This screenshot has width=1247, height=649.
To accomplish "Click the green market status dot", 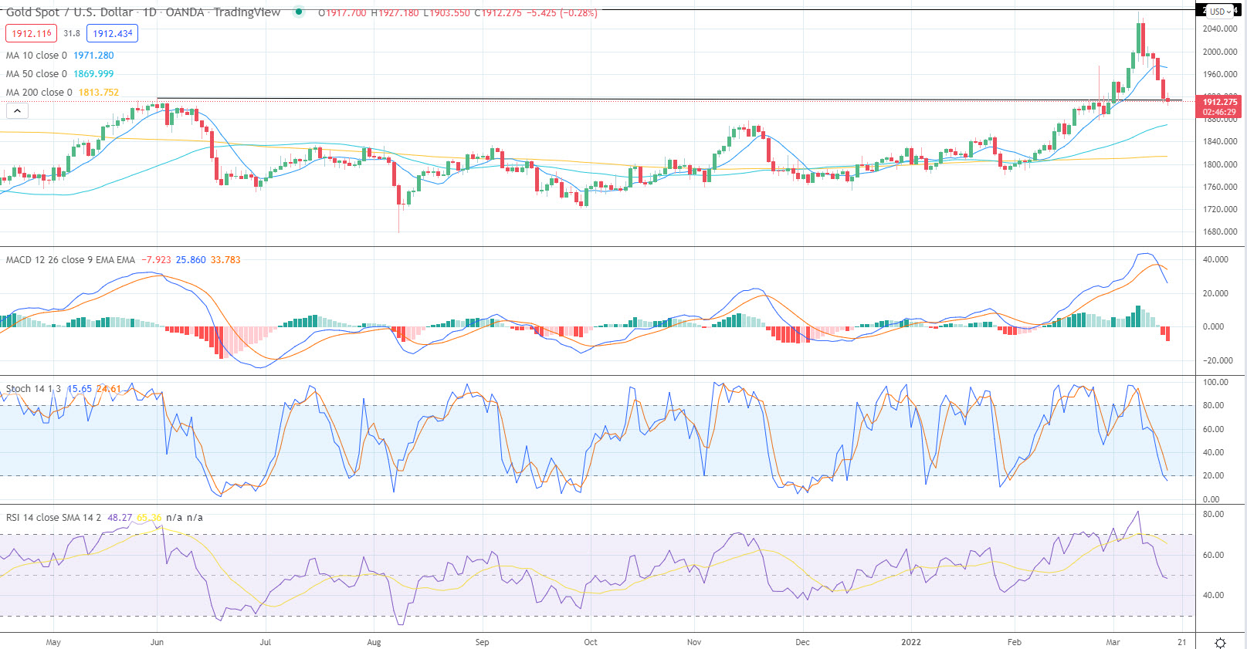I will point(299,12).
